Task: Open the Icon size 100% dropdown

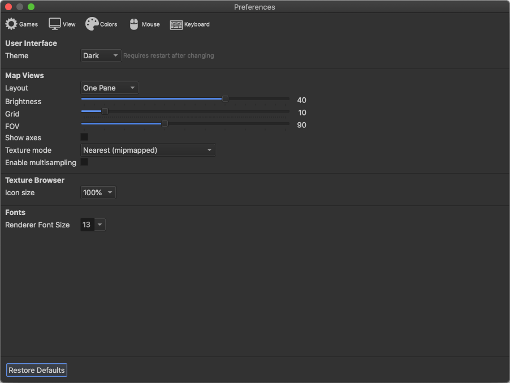Action: point(98,192)
